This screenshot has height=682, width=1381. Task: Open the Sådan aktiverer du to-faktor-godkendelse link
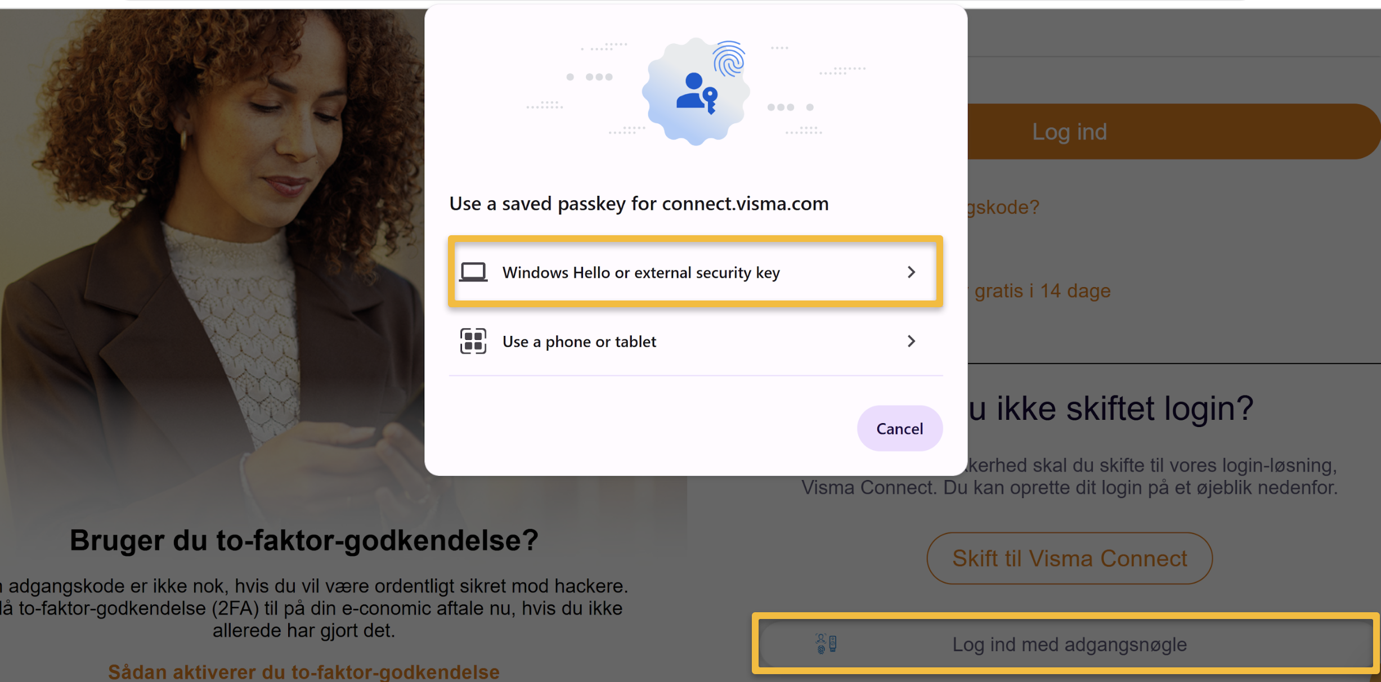point(303,671)
